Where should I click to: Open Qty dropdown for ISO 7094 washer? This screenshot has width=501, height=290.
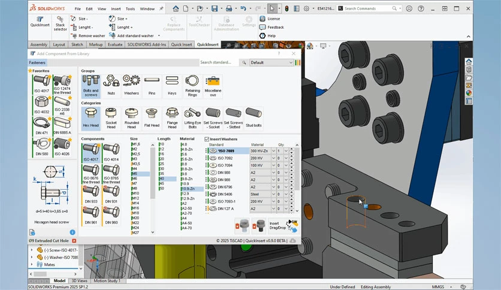point(286,165)
